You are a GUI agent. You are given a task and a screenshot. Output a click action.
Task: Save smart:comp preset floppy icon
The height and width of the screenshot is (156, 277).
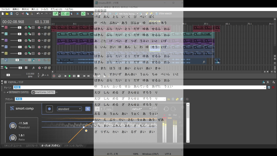pos(155,109)
